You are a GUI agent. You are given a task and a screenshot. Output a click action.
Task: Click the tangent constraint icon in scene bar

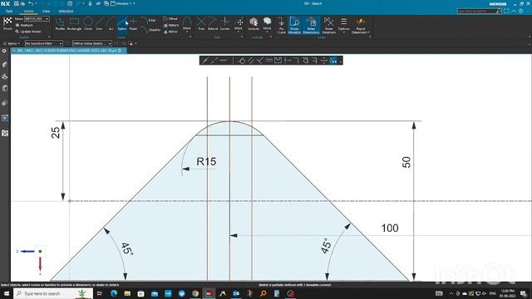[242, 61]
